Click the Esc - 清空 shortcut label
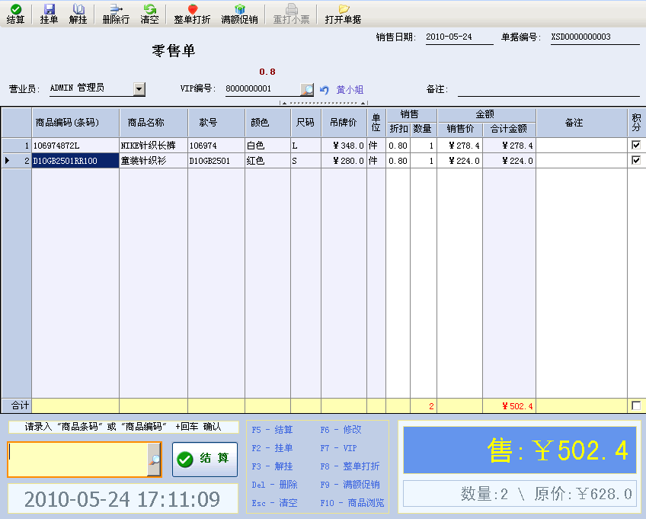Viewport: 646px width, 519px height. coord(274,503)
